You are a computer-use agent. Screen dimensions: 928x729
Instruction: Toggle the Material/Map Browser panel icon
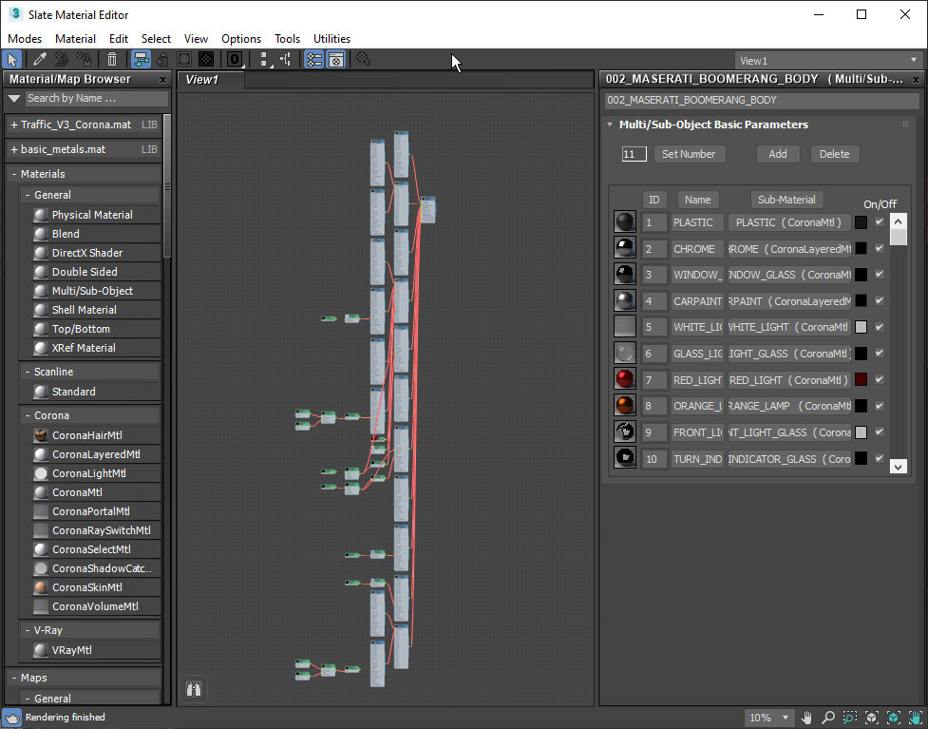[314, 59]
